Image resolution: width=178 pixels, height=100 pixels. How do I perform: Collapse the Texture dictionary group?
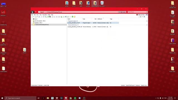click(x=147, y=25)
